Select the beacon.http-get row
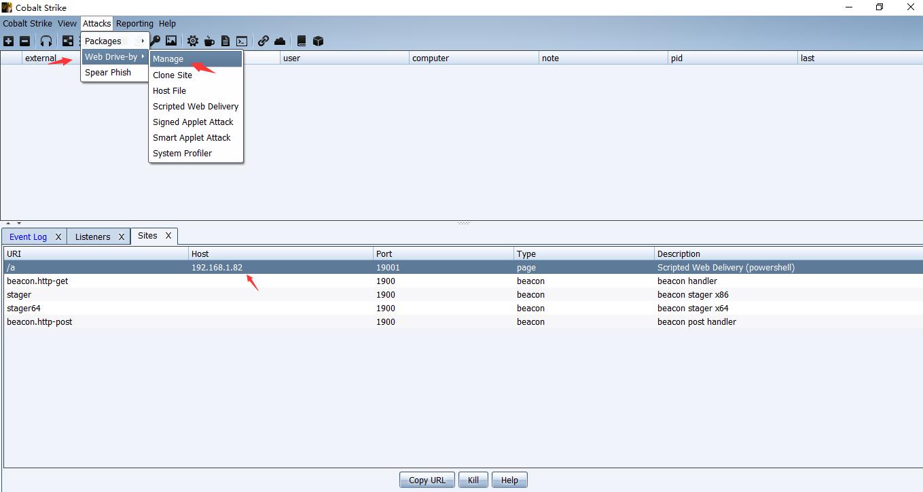This screenshot has width=923, height=492. (x=463, y=281)
